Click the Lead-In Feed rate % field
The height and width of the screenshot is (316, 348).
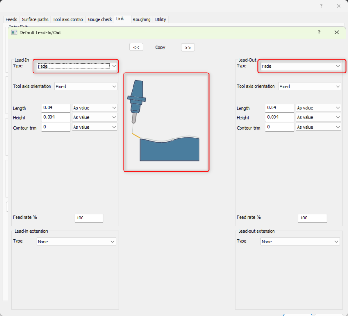(x=89, y=218)
